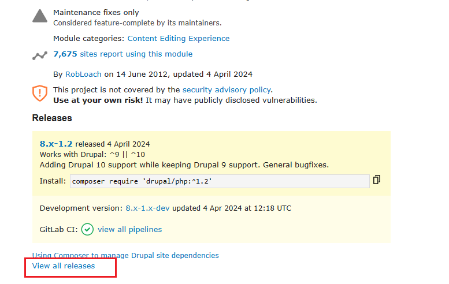Click the usage statistics graph icon
The image size is (449, 284).
(x=40, y=55)
